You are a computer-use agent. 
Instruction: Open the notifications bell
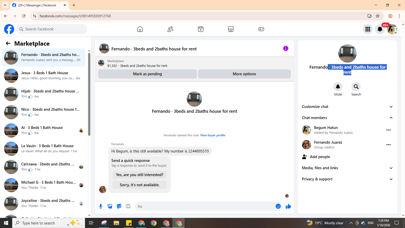click(x=380, y=29)
